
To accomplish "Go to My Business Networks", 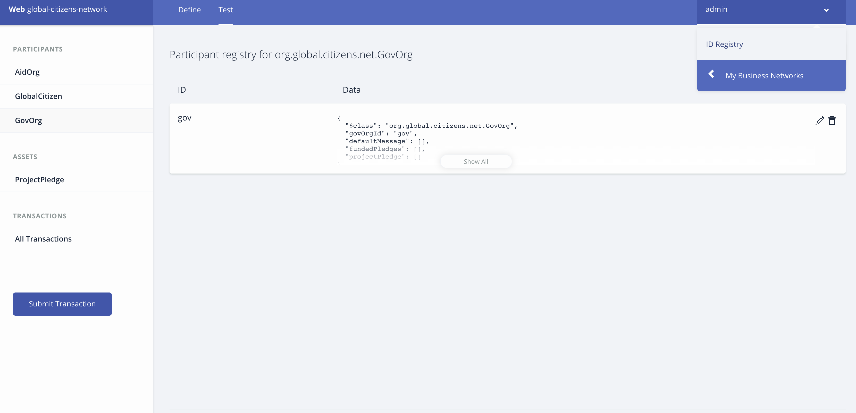I will [764, 76].
